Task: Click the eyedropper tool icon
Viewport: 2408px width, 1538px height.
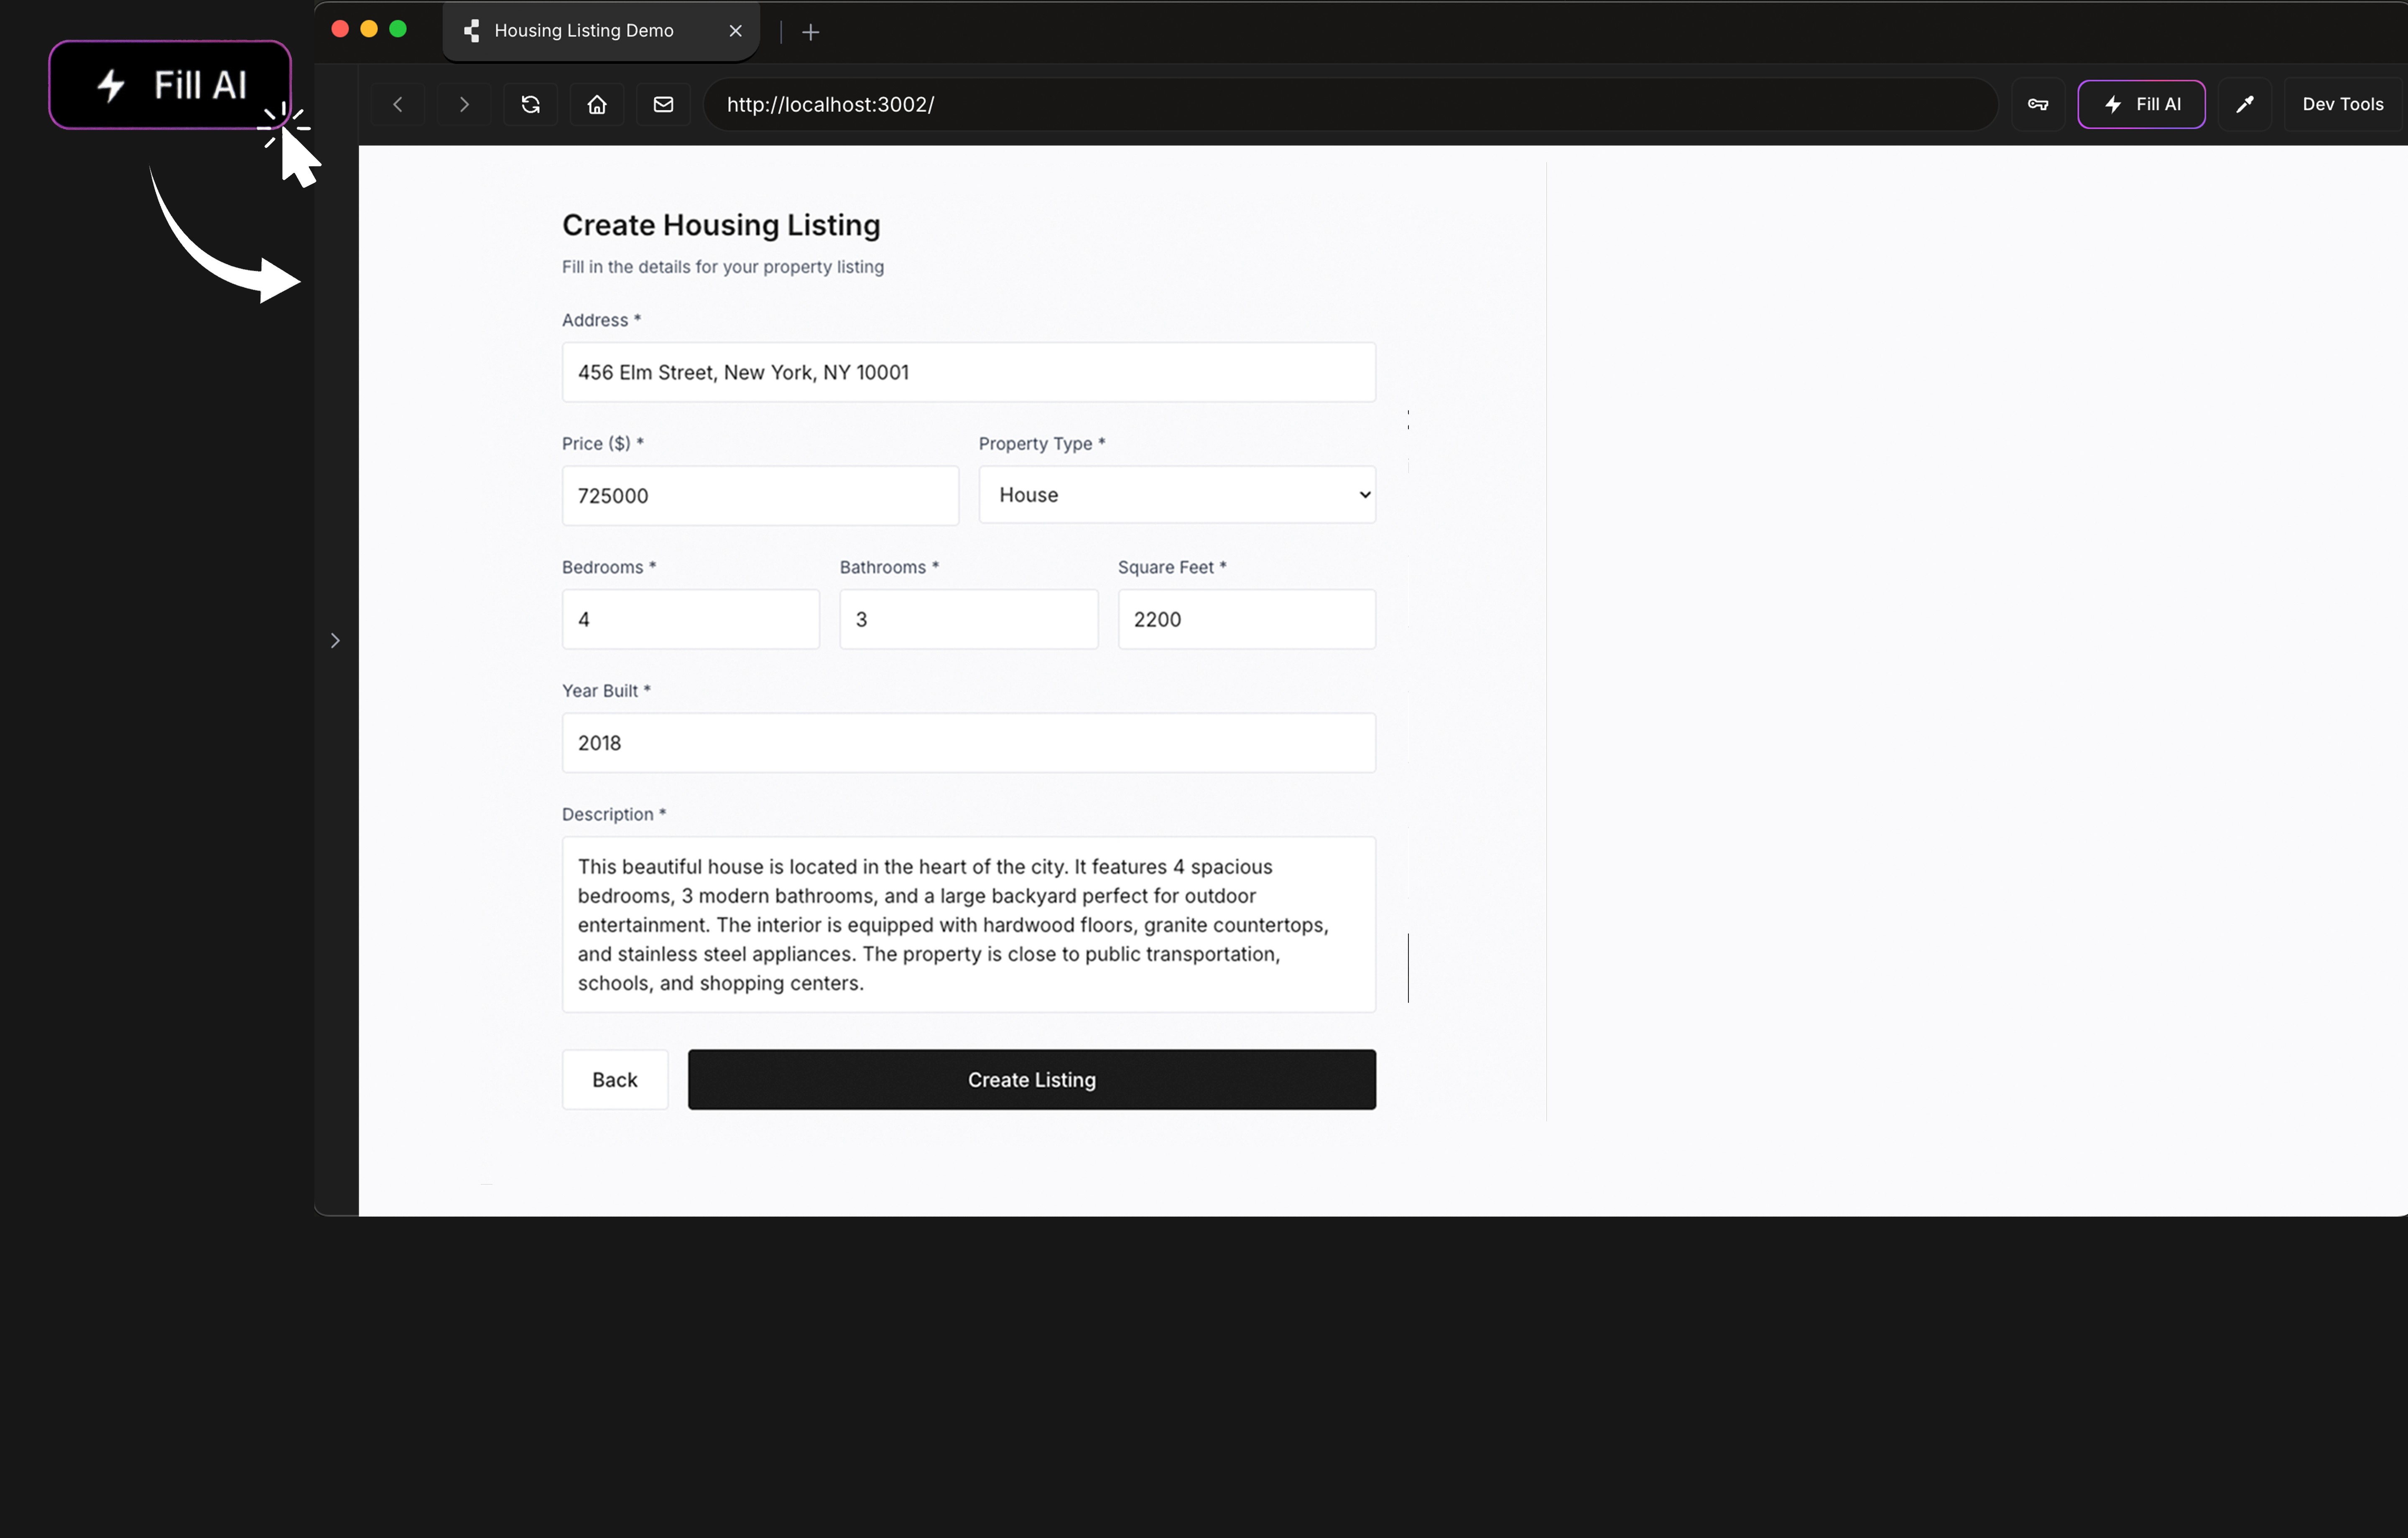Action: pyautogui.click(x=2245, y=104)
